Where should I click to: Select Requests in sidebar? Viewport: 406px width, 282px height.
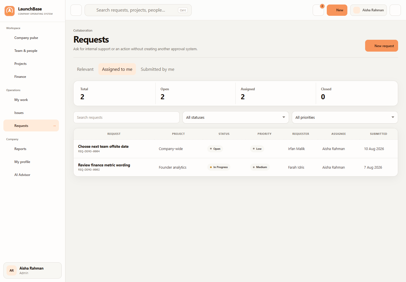coord(31,125)
